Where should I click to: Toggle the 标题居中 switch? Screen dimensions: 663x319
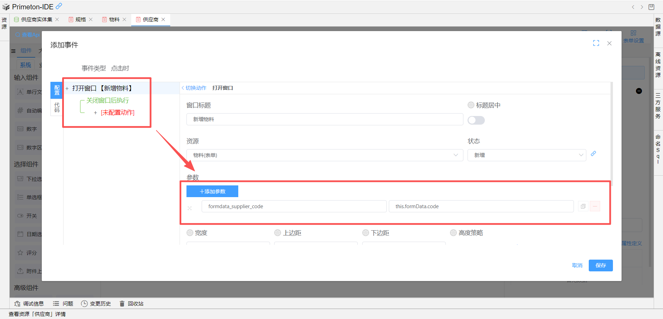476,120
